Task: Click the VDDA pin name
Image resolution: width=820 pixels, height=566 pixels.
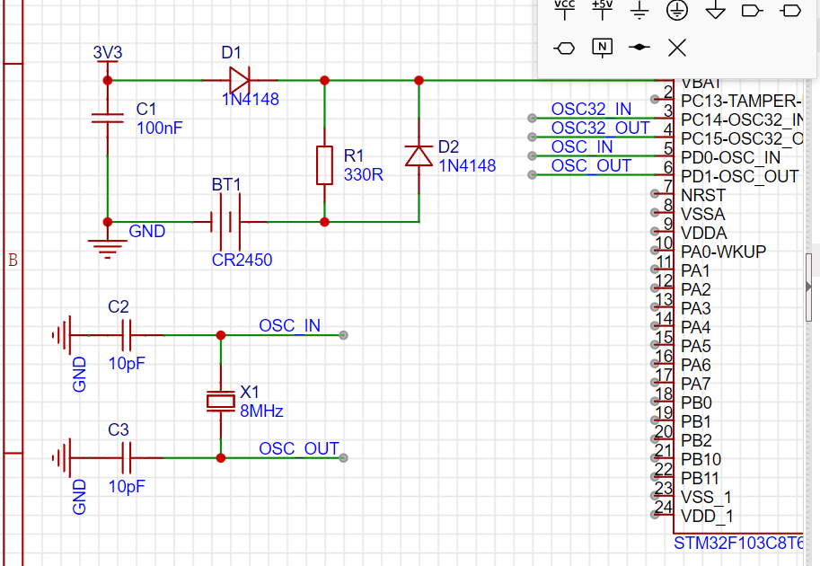Action: click(704, 233)
